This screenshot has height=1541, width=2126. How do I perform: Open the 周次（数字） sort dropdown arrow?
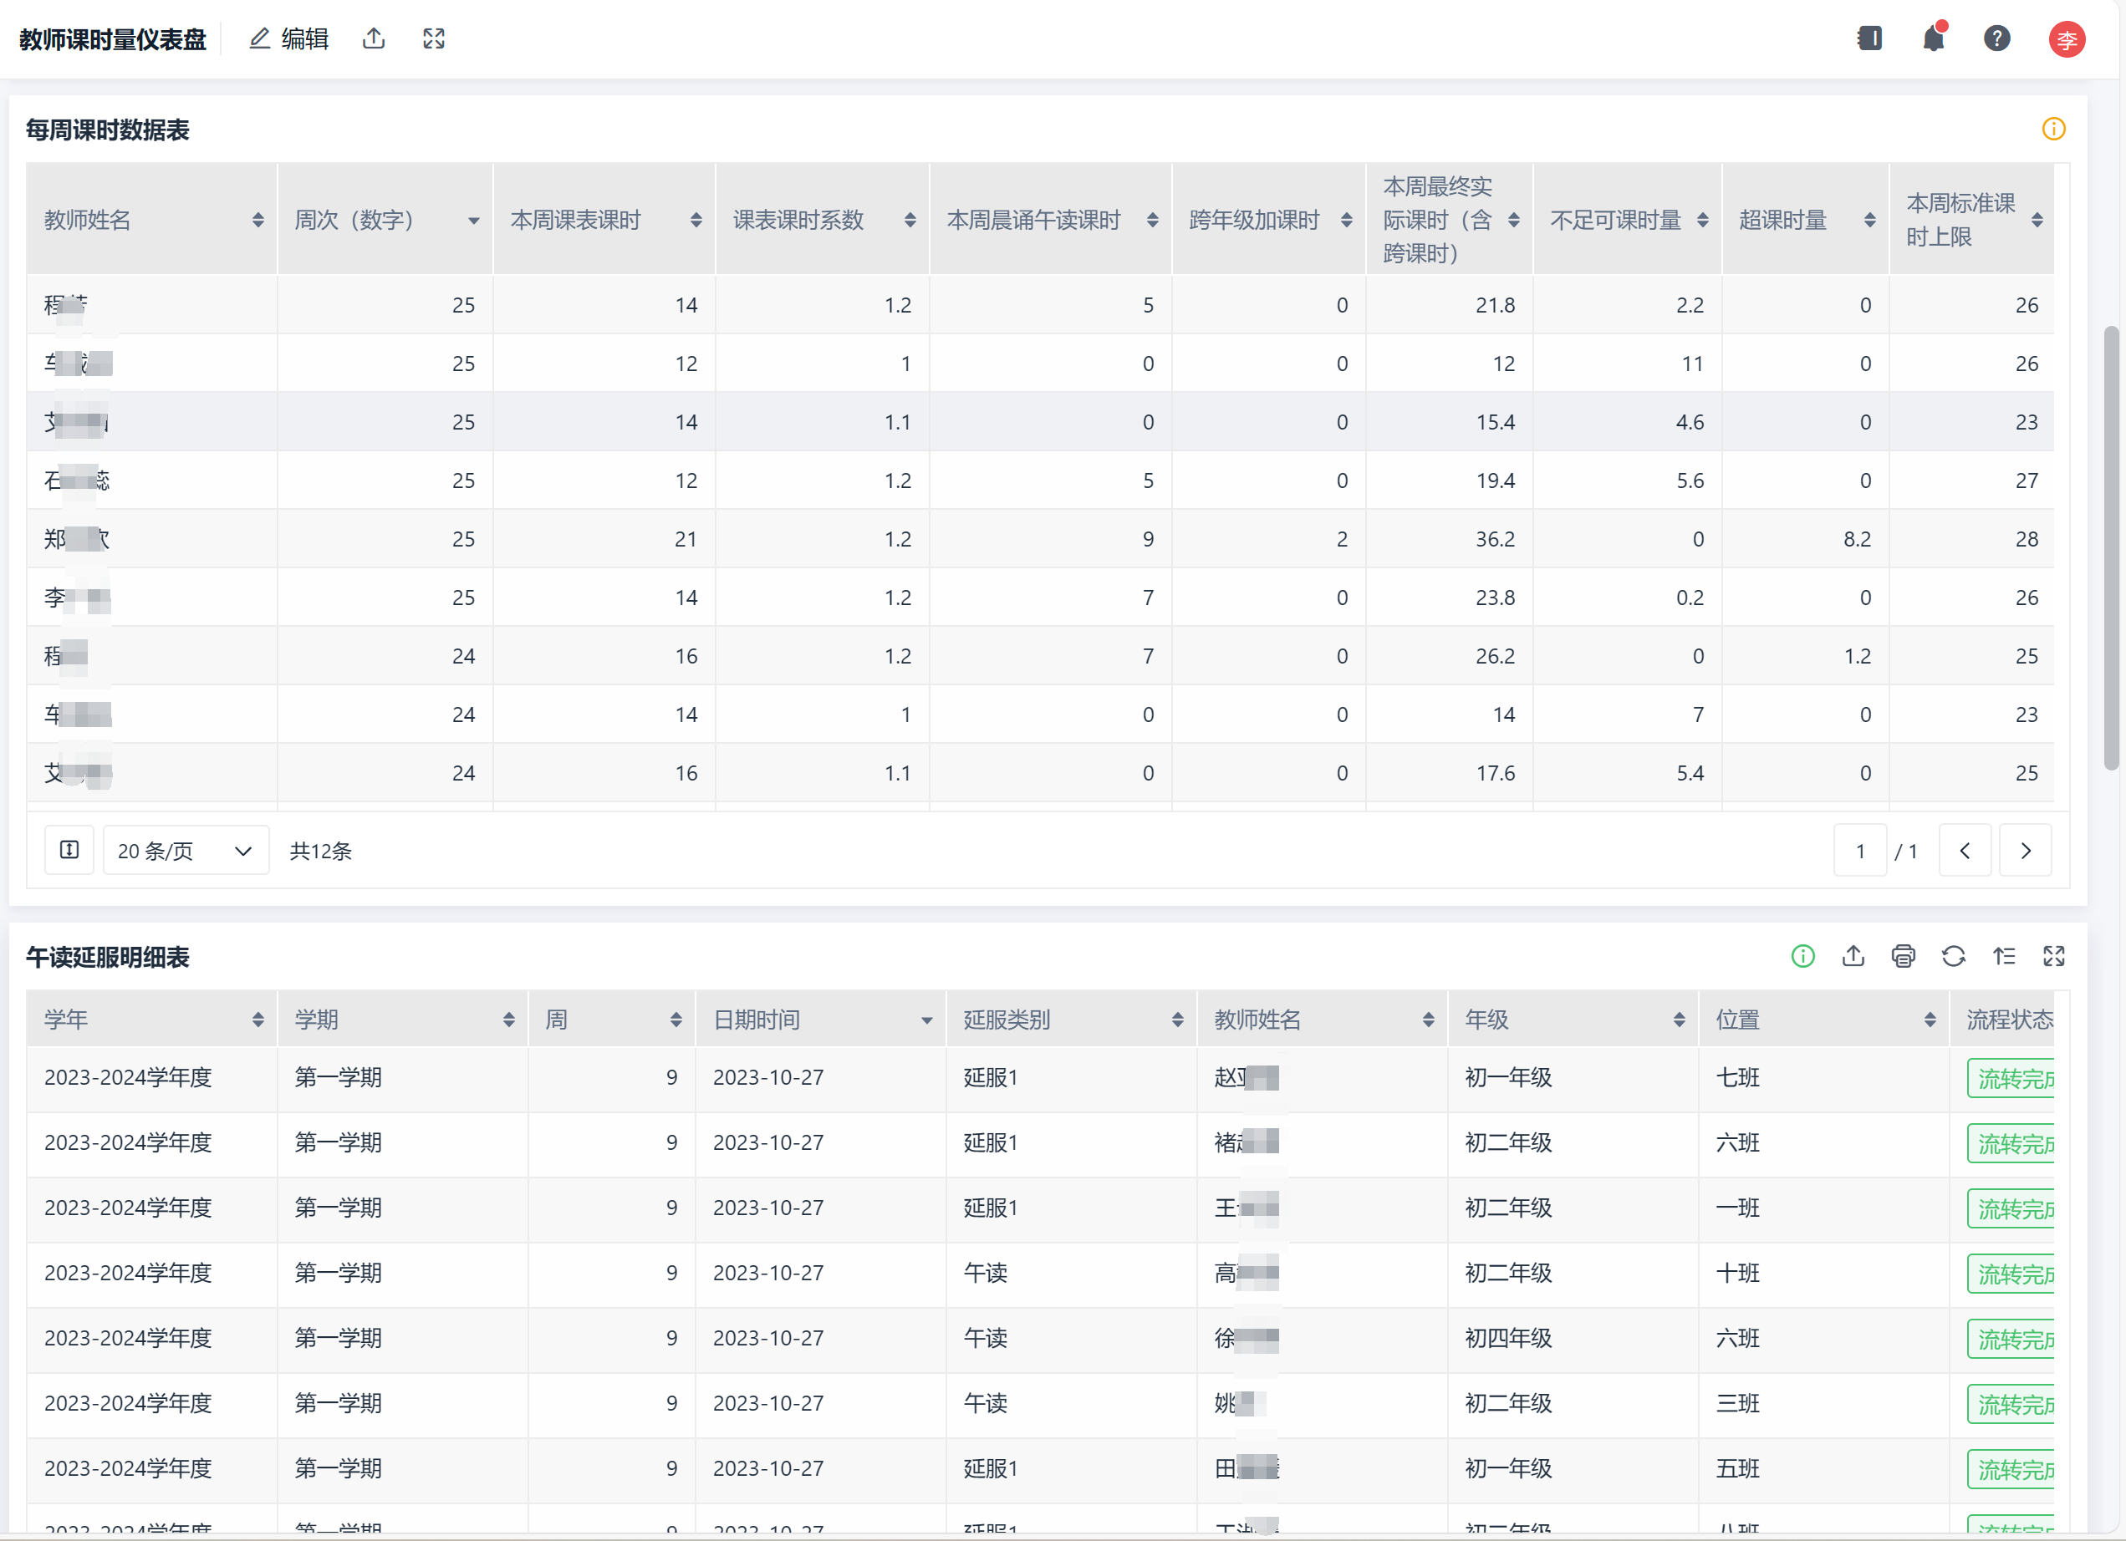click(x=473, y=221)
